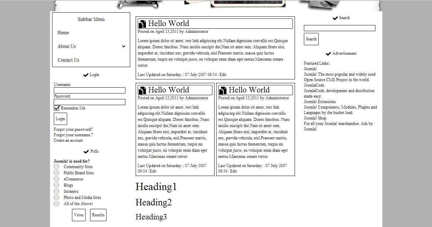Click the document icon in the bottom-left Hello World post

coord(142,90)
